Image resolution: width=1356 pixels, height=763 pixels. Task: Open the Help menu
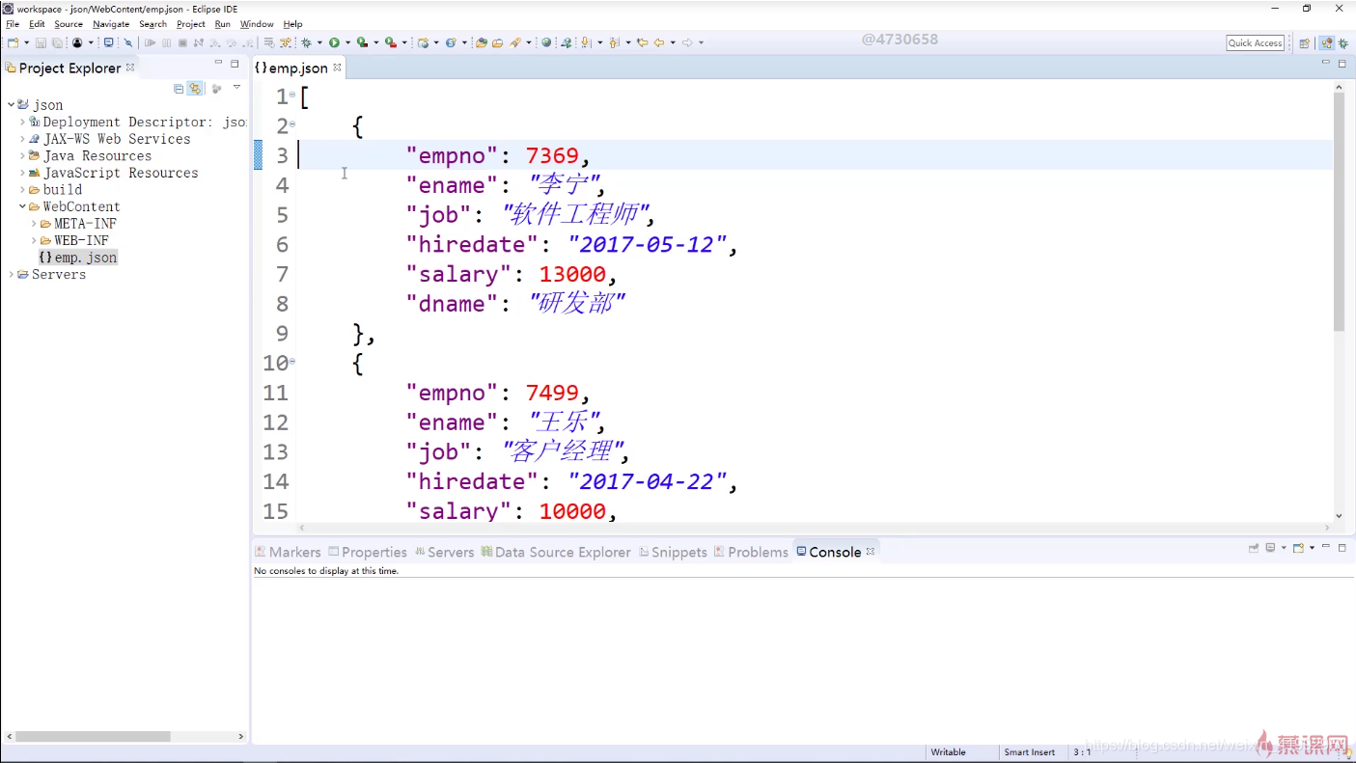[292, 24]
